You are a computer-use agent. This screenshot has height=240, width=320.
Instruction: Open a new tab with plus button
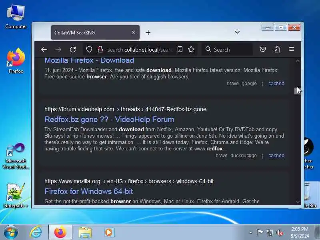(148, 33)
